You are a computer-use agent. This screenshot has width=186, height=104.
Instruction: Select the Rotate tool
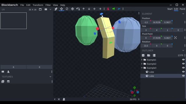click(x=67, y=9)
